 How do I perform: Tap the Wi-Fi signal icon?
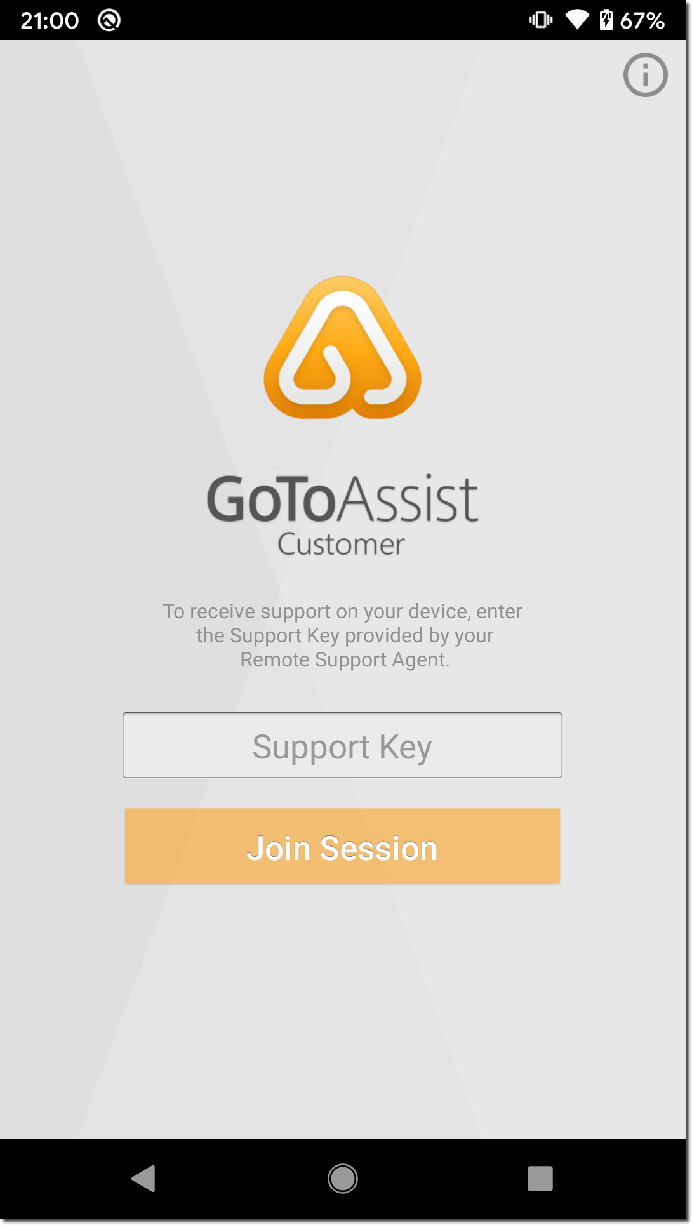tap(577, 20)
